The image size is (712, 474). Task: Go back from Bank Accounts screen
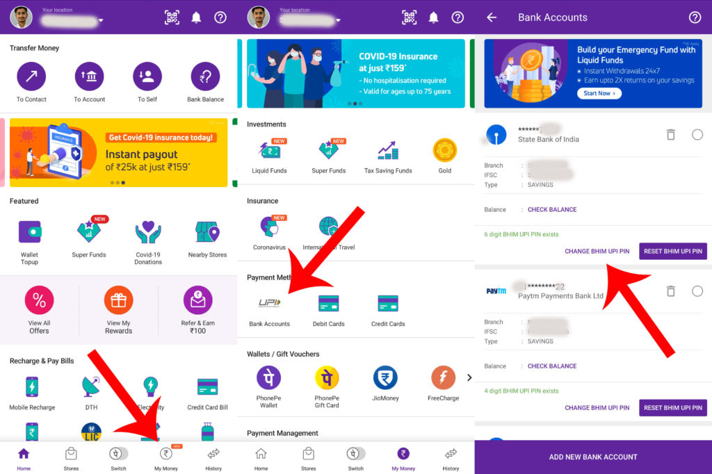coord(492,17)
